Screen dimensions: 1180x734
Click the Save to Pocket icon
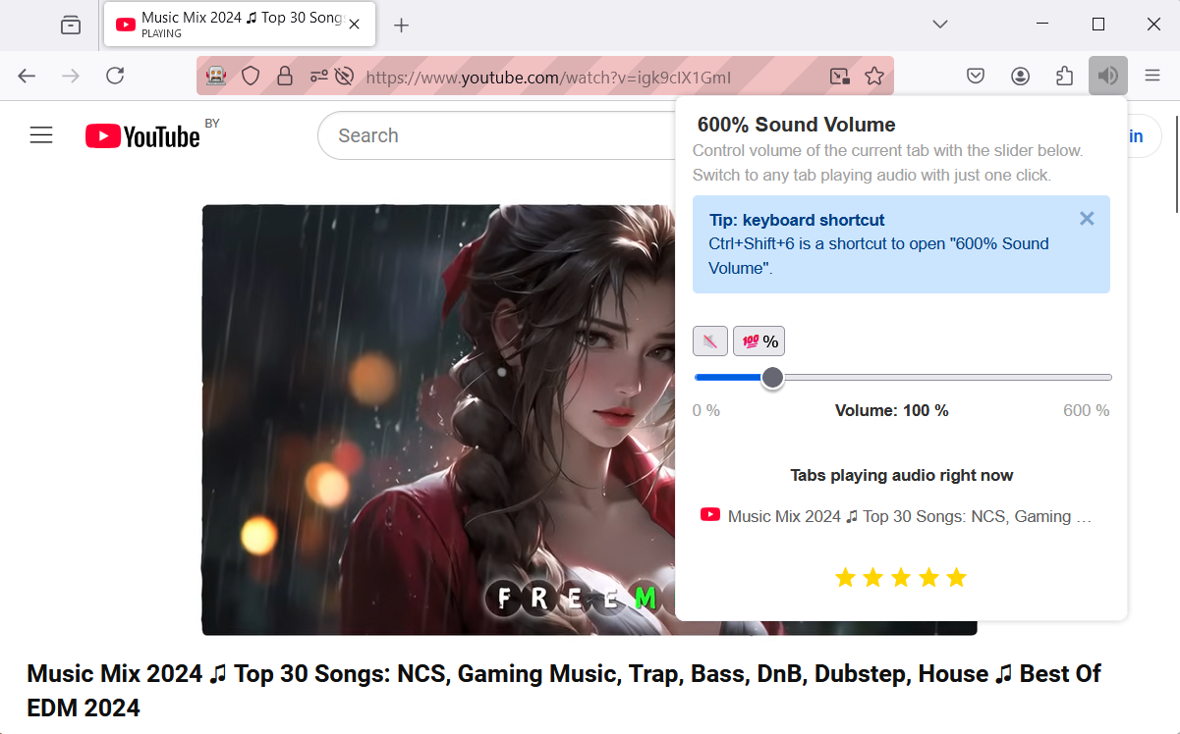click(976, 76)
